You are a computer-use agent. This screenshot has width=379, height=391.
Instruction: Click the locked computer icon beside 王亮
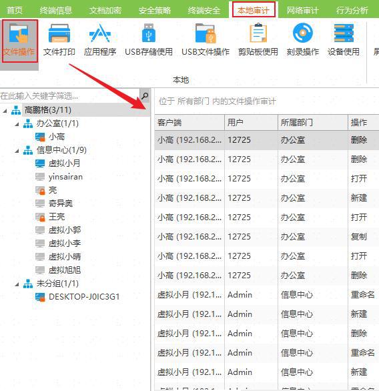pos(40,217)
